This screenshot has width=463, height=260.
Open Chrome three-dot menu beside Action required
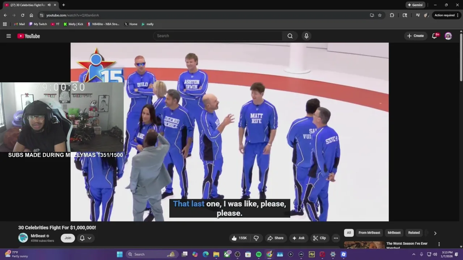point(458,15)
